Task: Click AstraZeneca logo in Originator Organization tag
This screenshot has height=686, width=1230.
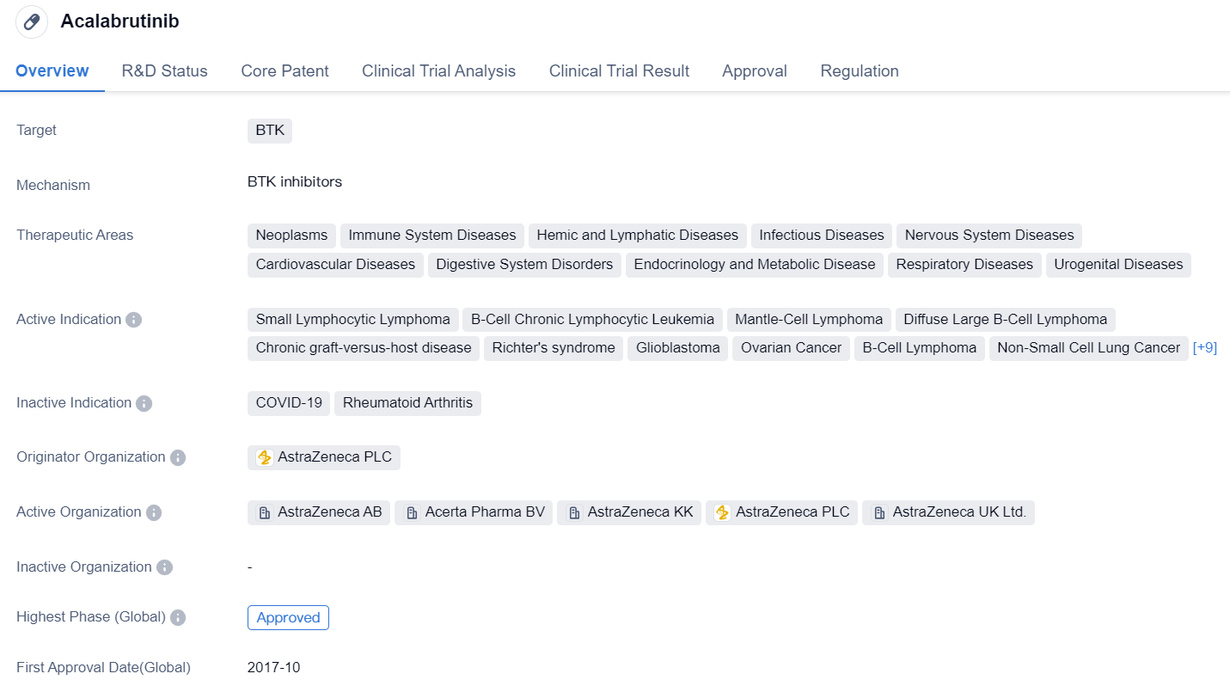Action: (x=265, y=457)
